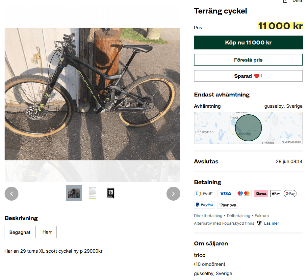Screen dimensions: 307x280
Task: Open the pickup location map for Gusselby
Action: [x=248, y=128]
